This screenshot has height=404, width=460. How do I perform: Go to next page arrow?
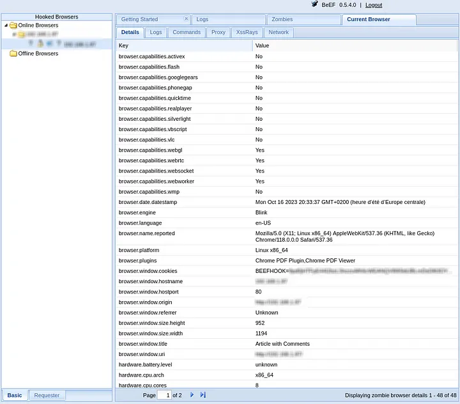pyautogui.click(x=192, y=395)
